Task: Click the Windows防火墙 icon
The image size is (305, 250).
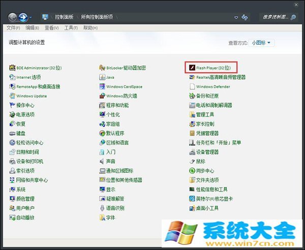Action: 102,96
